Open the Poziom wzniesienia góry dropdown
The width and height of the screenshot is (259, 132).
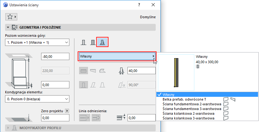[x=37, y=42]
